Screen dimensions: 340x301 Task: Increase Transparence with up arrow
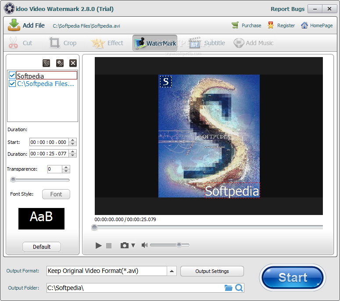coord(66,167)
